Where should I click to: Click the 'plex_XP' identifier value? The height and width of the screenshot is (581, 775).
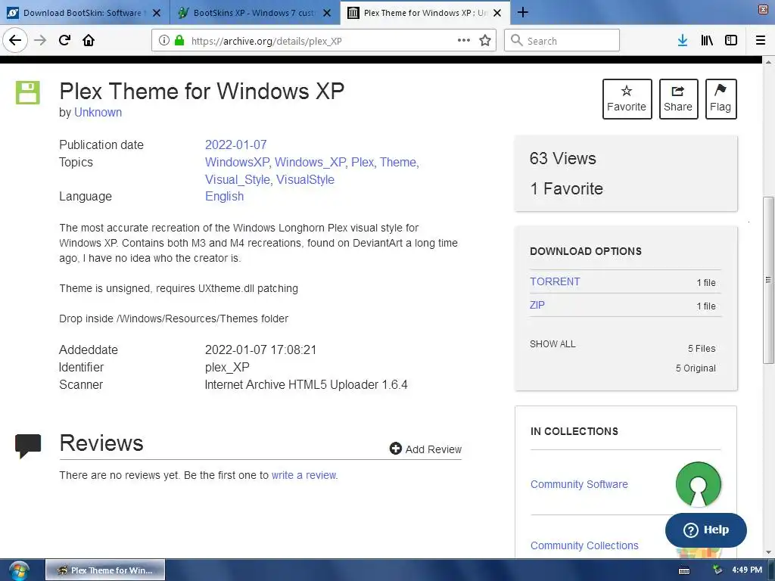227,367
